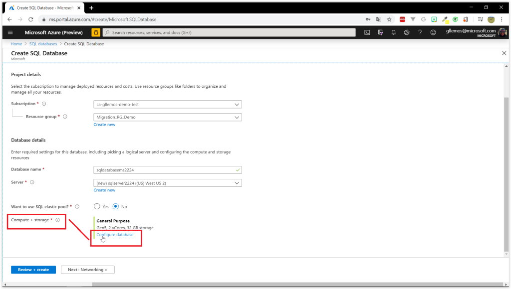Viewport: 511px width, 289px height.
Task: Click the account avatar picture
Action: (503, 32)
